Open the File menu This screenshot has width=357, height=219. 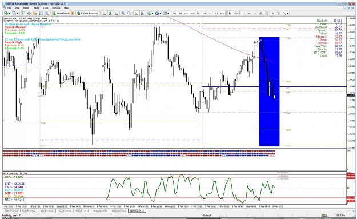(9, 8)
